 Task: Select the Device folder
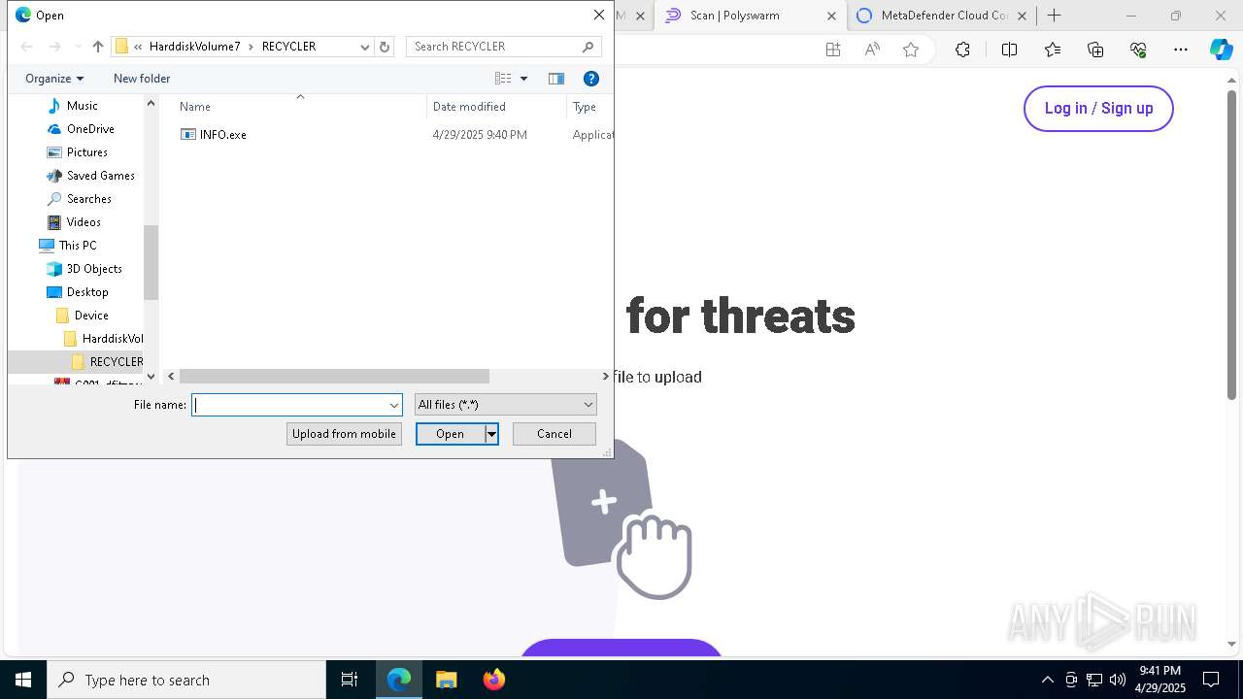(x=91, y=316)
